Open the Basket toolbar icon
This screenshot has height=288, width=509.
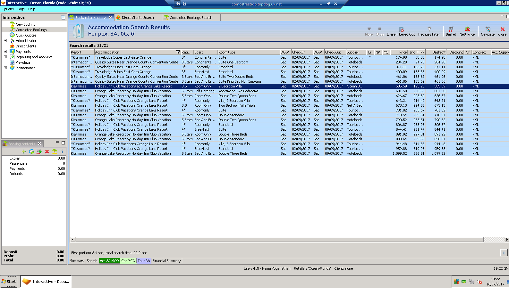[x=451, y=31]
